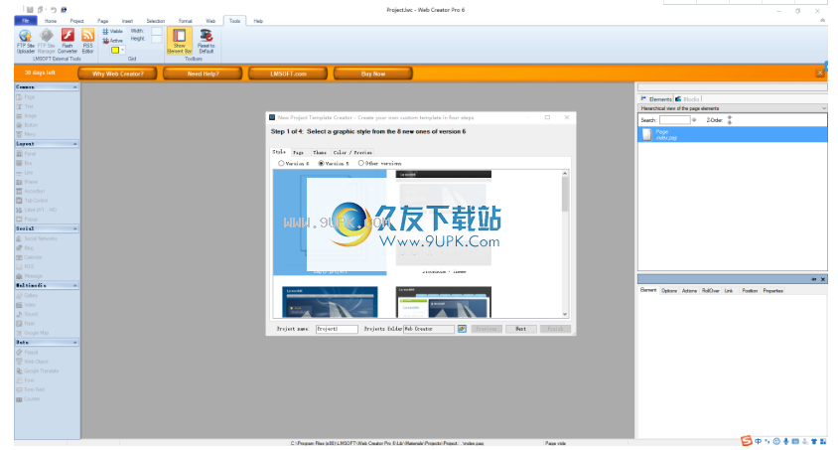Collapse the Common section in element bar
Viewport: 838px width, 450px height.
[x=74, y=87]
